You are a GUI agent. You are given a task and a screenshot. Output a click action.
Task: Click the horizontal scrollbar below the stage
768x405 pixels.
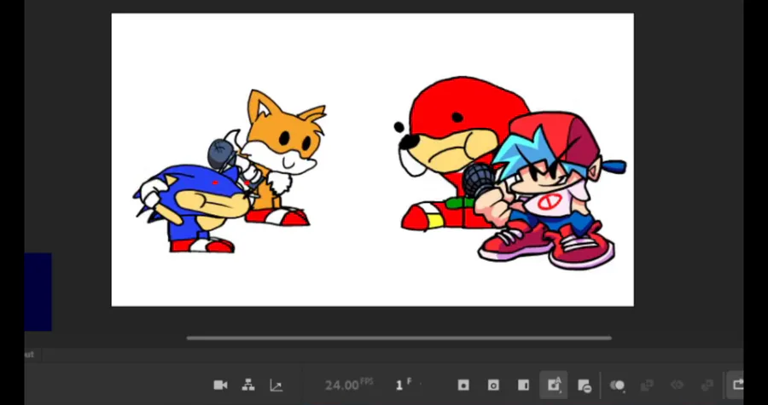click(x=399, y=338)
